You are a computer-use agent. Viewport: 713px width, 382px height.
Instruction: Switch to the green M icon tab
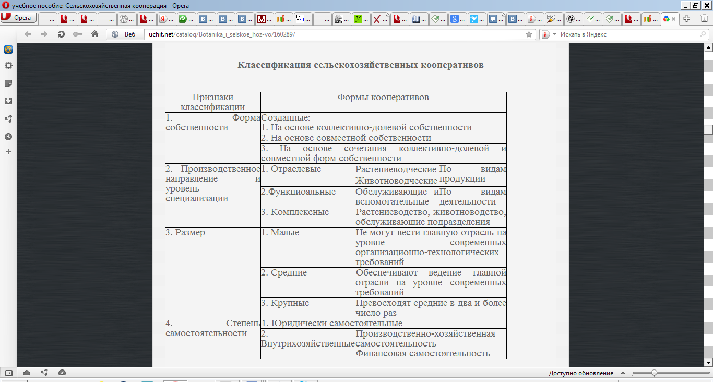186,19
